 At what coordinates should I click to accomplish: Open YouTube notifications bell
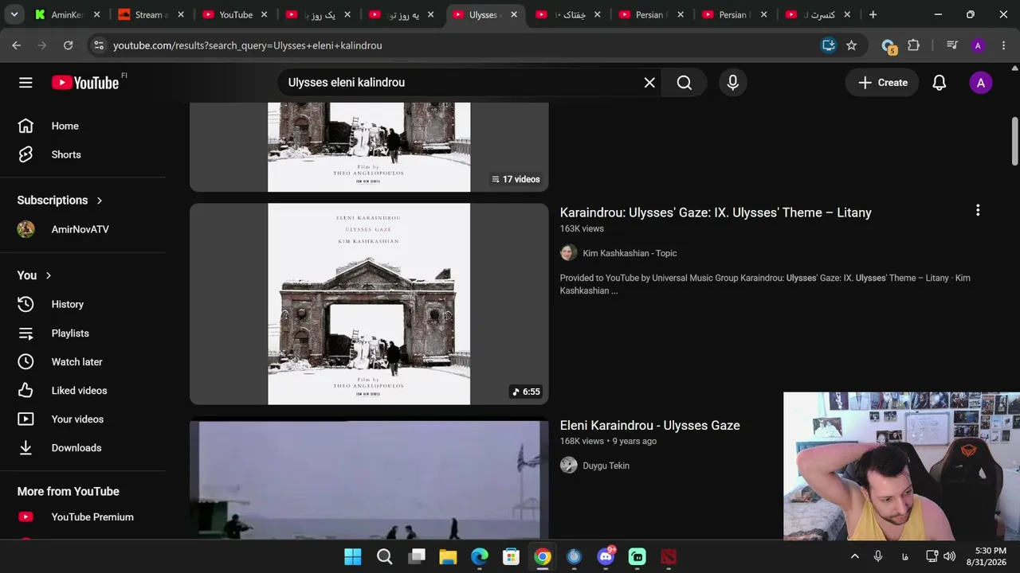point(940,83)
